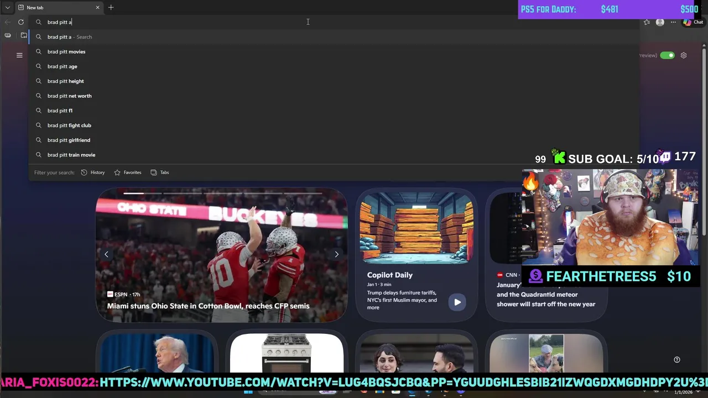Click the back navigation arrow
Image resolution: width=708 pixels, height=398 pixels.
click(7, 22)
